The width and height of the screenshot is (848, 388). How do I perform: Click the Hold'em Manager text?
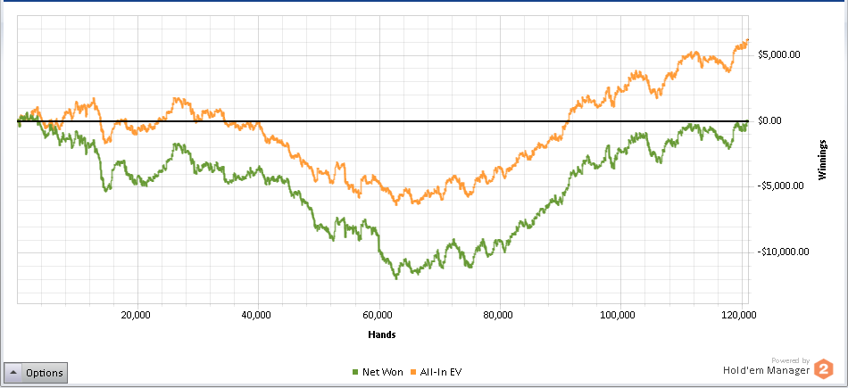[x=767, y=370]
